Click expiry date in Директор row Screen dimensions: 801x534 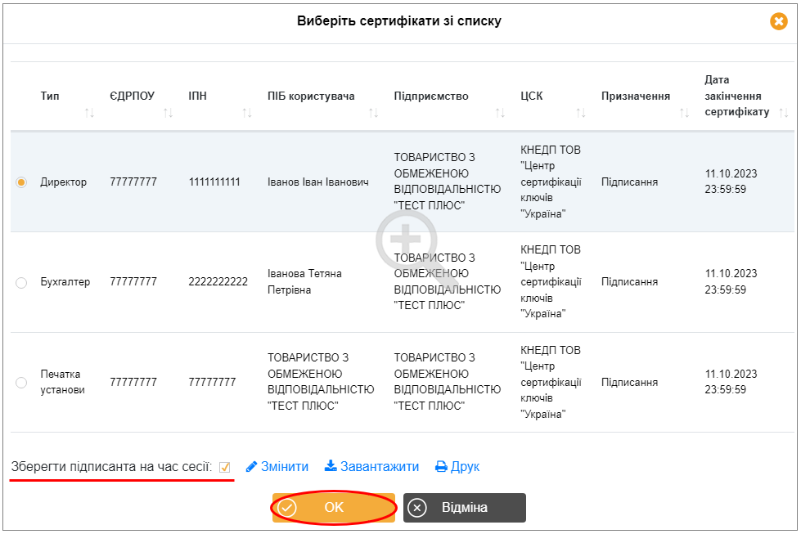[731, 182]
